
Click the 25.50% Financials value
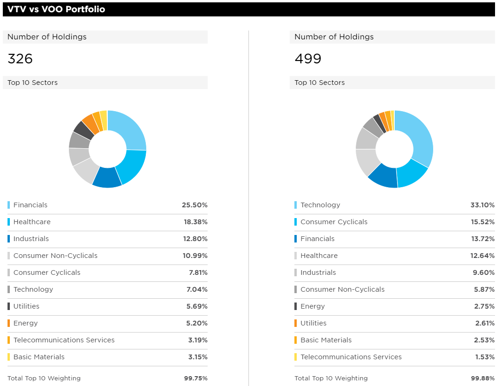[x=195, y=205]
